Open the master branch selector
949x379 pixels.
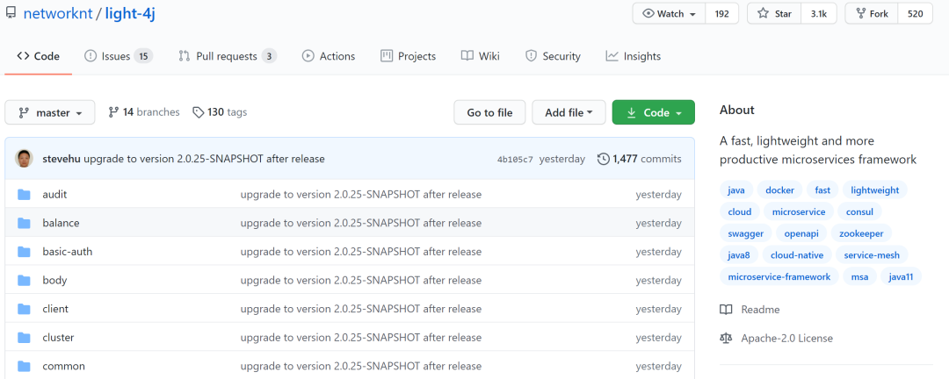[x=49, y=112]
